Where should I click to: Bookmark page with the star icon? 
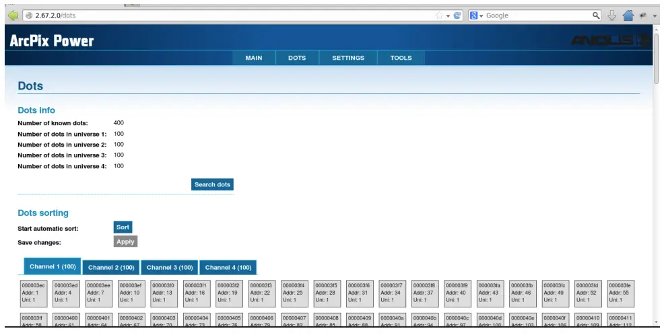coord(439,15)
